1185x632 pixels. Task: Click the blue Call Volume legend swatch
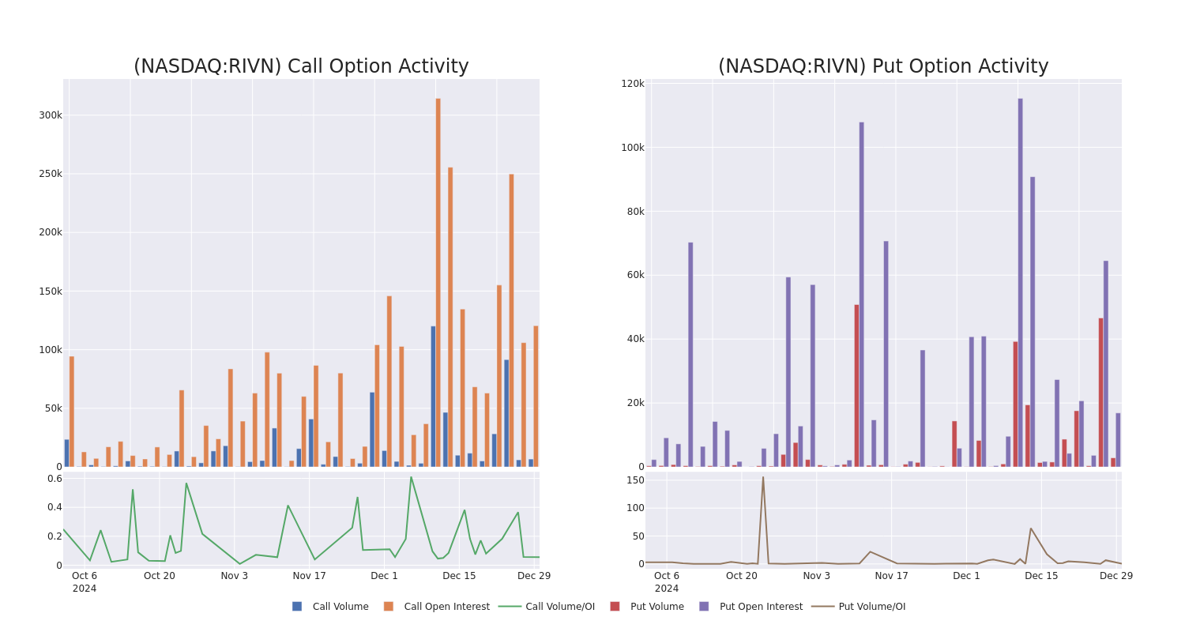(x=297, y=607)
